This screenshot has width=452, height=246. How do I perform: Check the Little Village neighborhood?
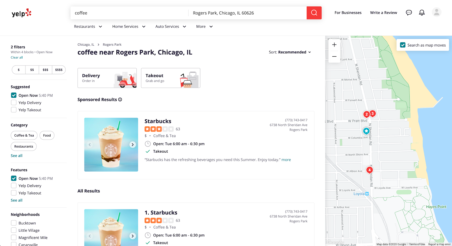(14, 230)
